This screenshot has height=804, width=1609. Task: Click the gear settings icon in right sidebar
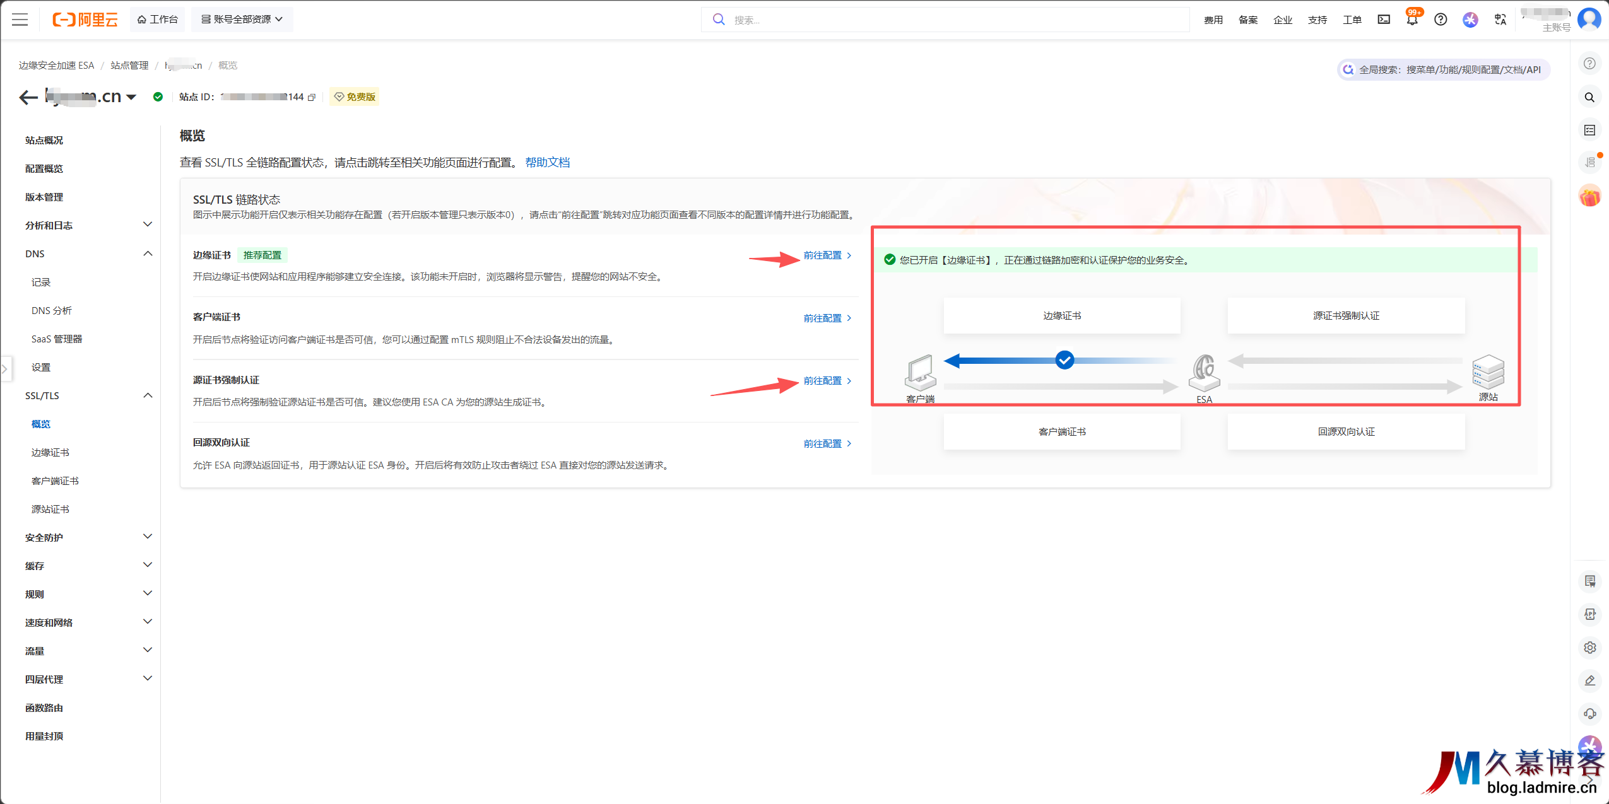point(1589,648)
